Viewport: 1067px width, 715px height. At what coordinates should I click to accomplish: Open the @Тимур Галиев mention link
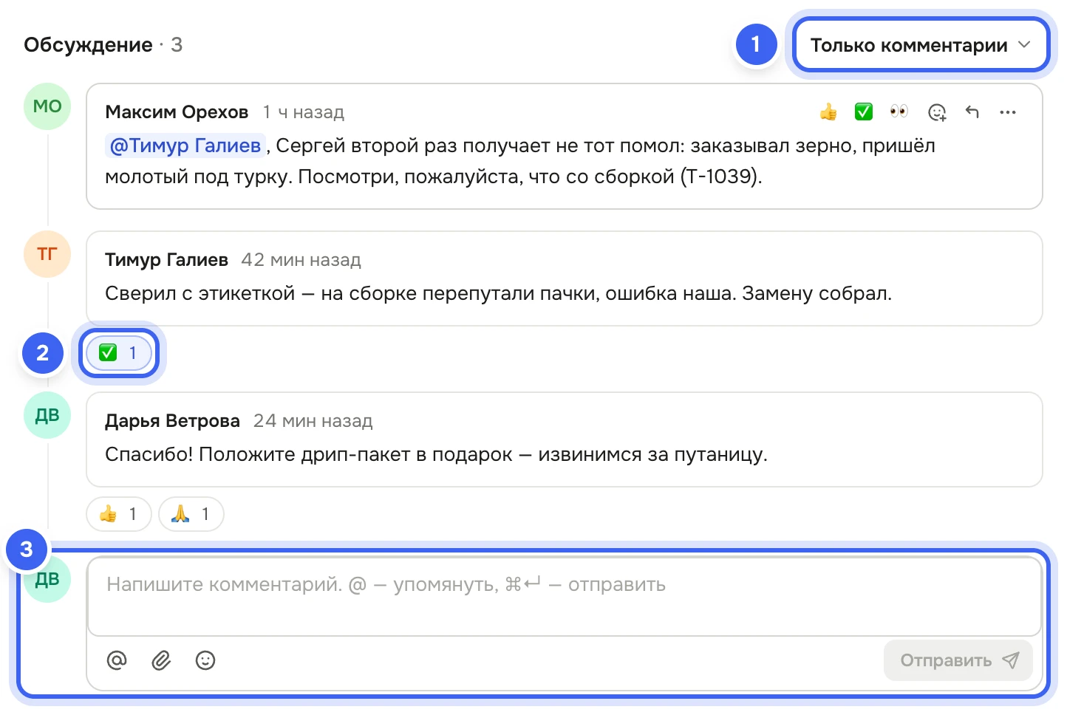(185, 146)
